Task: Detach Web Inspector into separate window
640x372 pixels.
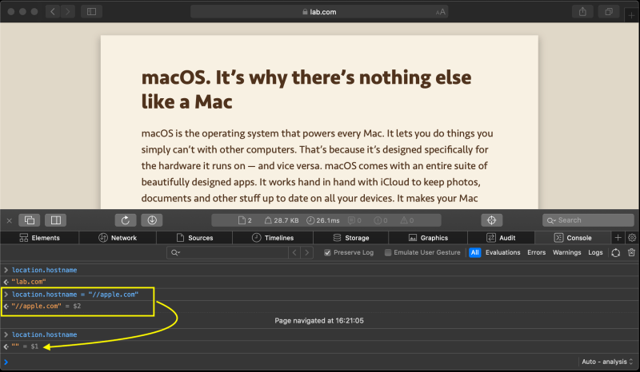Action: pos(30,220)
